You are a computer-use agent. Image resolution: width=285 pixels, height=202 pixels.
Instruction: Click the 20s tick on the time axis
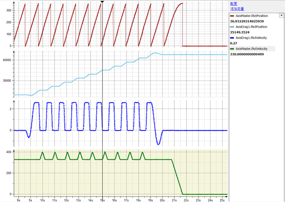pos(163,200)
